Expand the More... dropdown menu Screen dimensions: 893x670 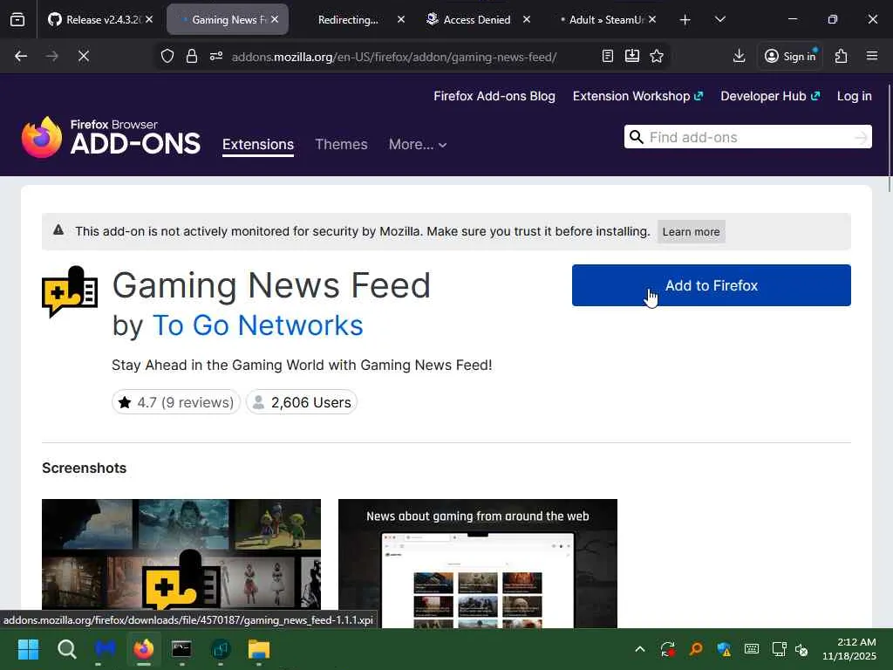[418, 144]
